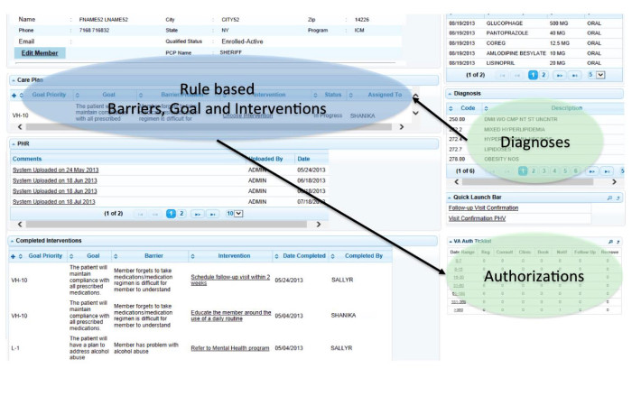
Task: Select the GLUCOPHAGE medication row
Action: 534,23
